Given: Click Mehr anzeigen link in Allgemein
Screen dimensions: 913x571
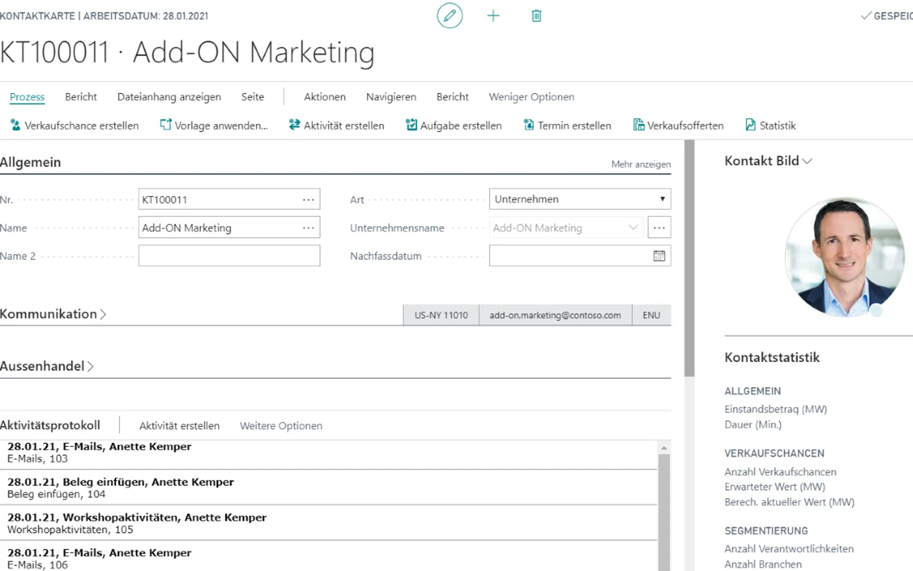Looking at the screenshot, I should pyautogui.click(x=641, y=164).
